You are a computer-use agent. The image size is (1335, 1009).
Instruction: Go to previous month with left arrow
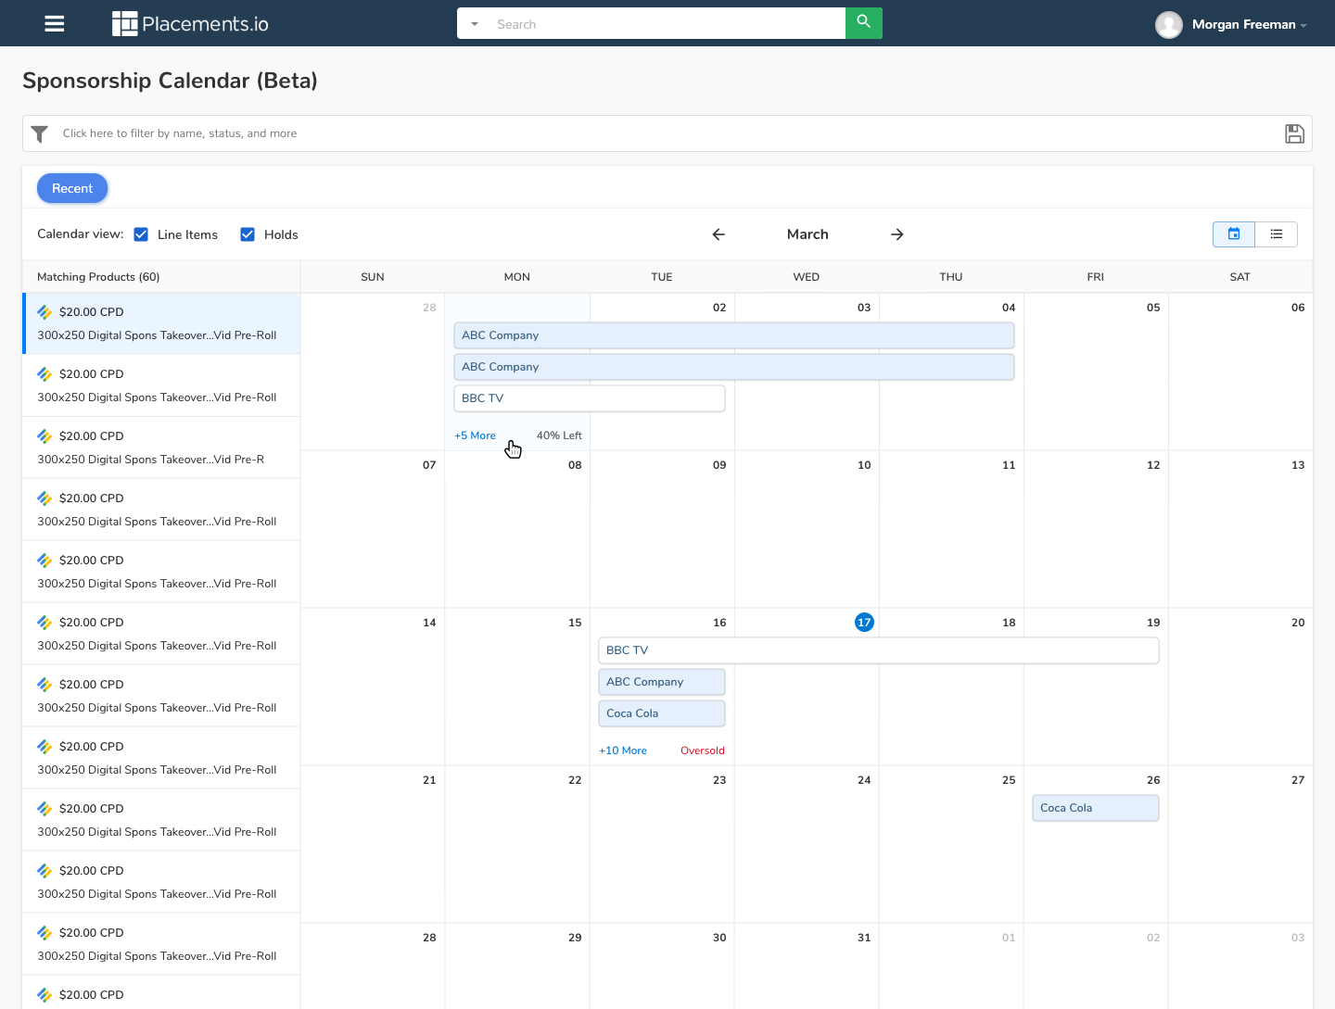[718, 234]
